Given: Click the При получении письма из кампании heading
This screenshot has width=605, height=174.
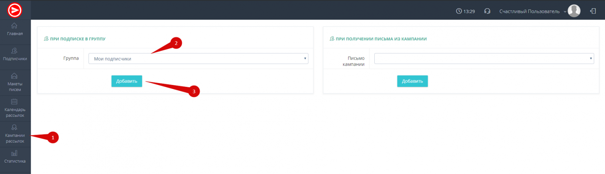Looking at the screenshot, I should click(x=381, y=39).
